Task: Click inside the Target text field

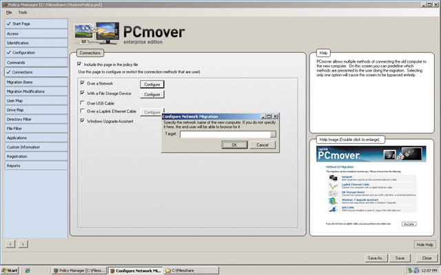Action: [225, 135]
